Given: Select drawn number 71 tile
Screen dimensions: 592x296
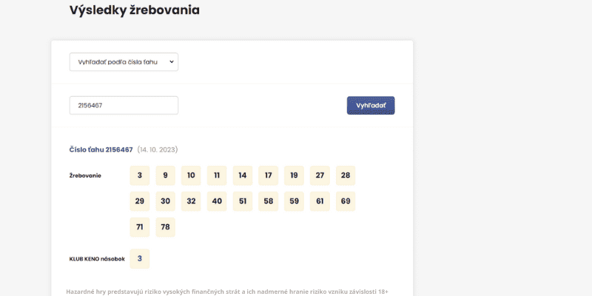Looking at the screenshot, I should coord(140,227).
